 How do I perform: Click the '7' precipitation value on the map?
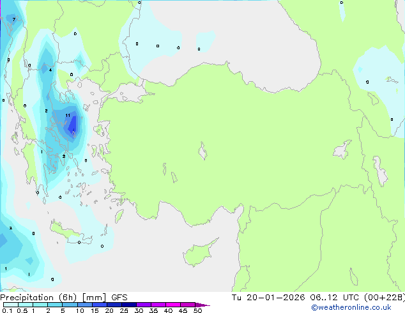click(14, 19)
